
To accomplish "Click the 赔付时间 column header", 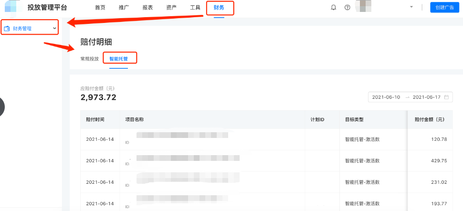I will (x=95, y=119).
